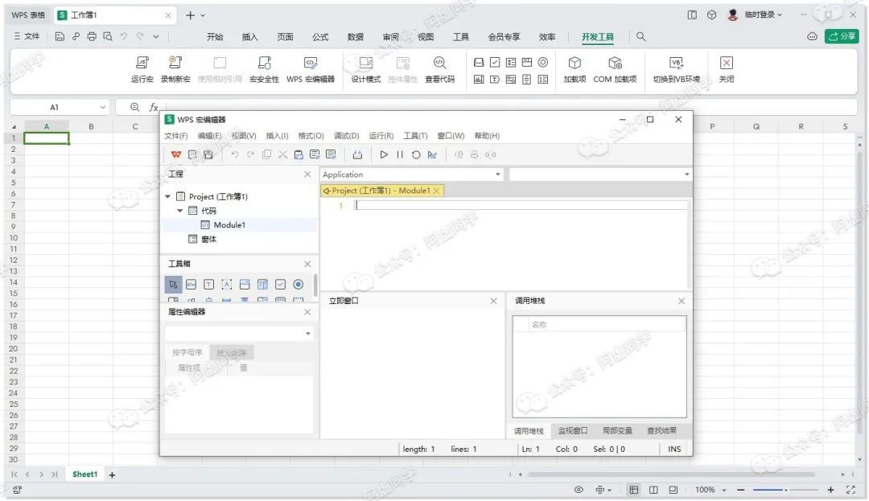
Task: Choose the checkbox control in 工具箱
Action: pyautogui.click(x=280, y=284)
